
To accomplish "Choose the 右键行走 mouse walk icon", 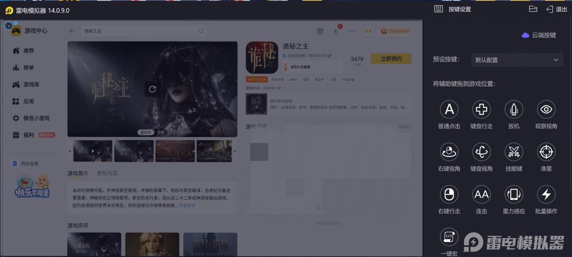I will (449, 194).
